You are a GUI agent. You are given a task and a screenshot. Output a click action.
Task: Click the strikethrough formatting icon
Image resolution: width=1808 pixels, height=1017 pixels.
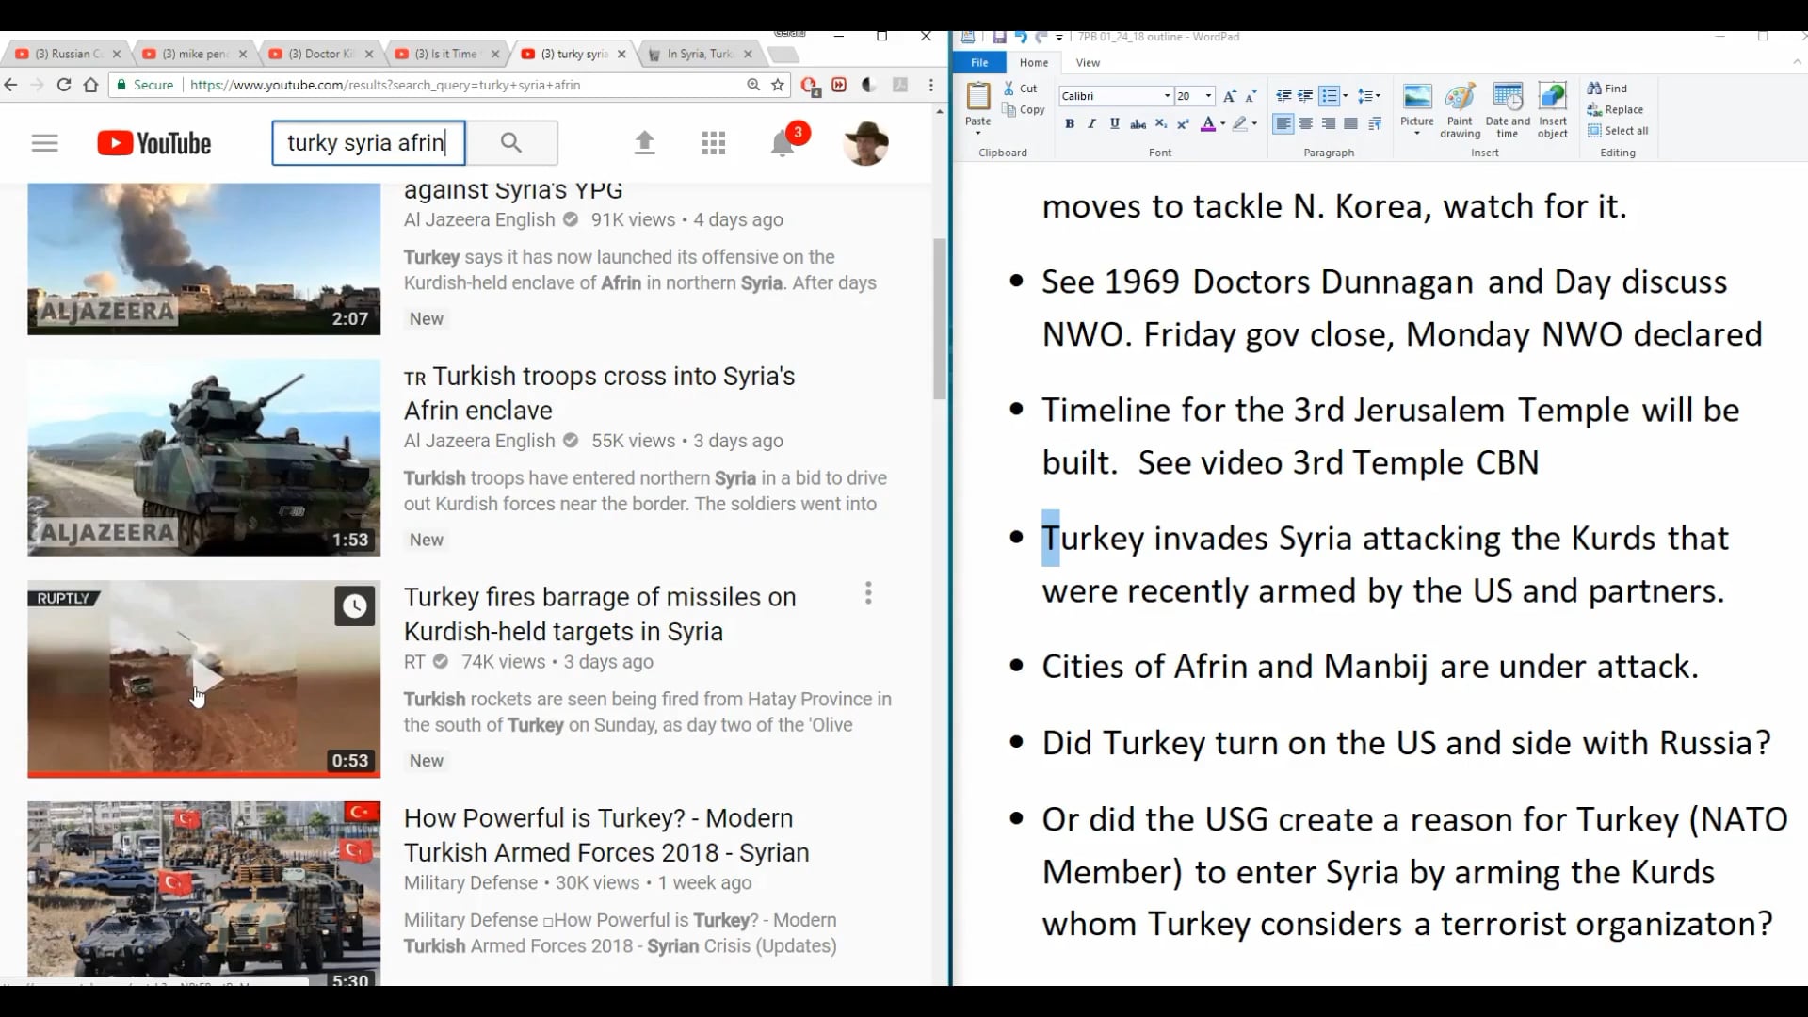click(1138, 124)
